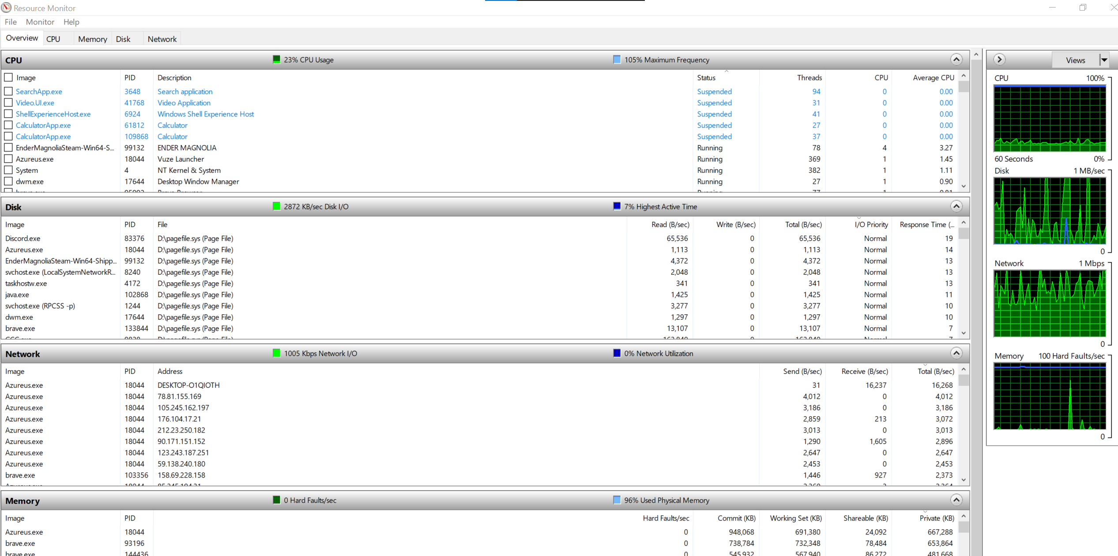Click the Network activity graph
The image size is (1118, 556).
pyautogui.click(x=1050, y=303)
